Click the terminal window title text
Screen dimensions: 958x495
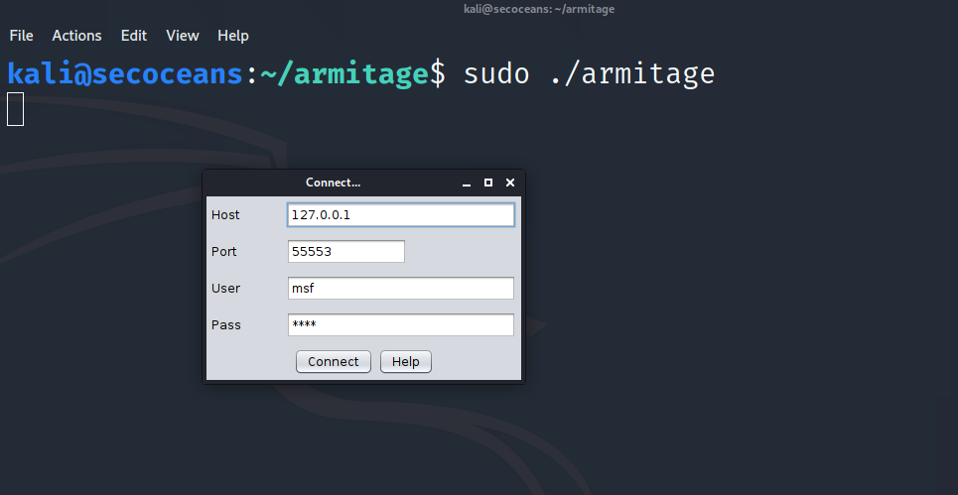click(x=539, y=9)
